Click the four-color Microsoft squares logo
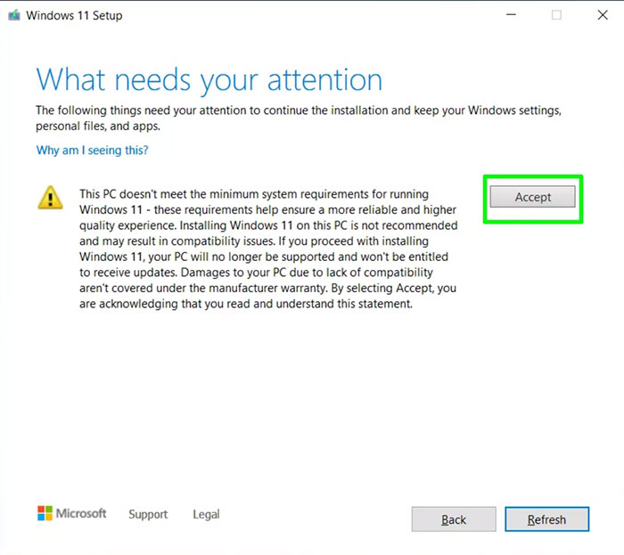The width and height of the screenshot is (624, 555). tap(45, 513)
